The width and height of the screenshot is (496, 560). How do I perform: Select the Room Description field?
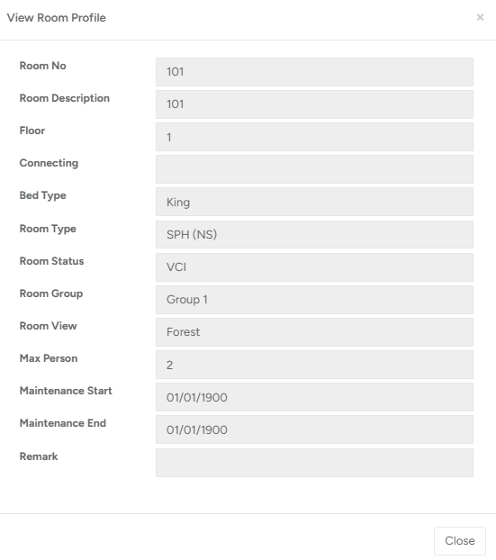click(314, 104)
